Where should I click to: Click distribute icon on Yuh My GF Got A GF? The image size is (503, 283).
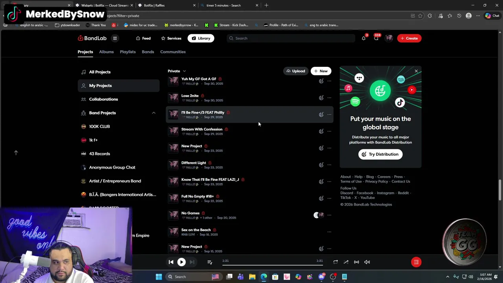click(x=321, y=81)
